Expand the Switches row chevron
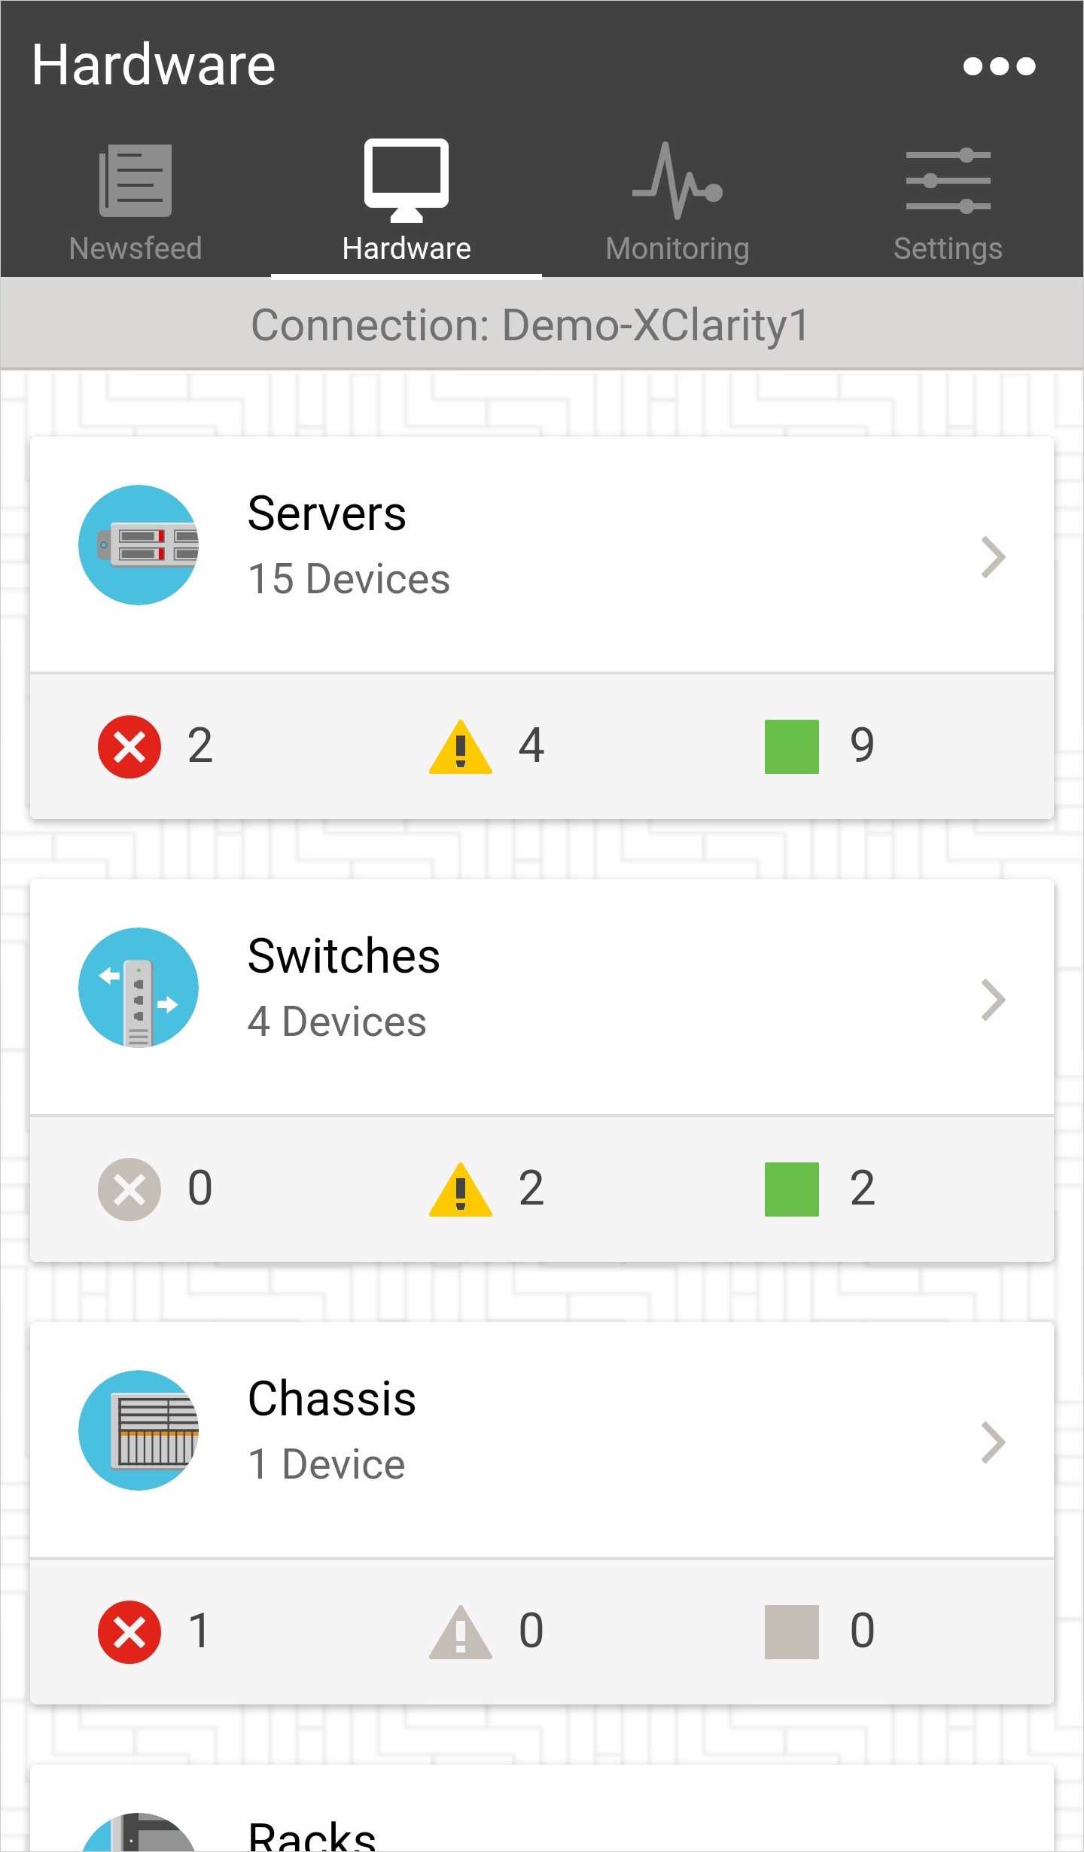This screenshot has height=1852, width=1084. click(994, 1000)
